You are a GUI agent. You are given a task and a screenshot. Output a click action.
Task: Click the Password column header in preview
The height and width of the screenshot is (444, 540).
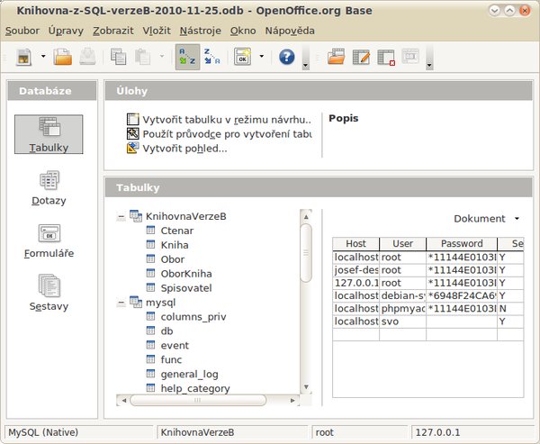(x=462, y=244)
